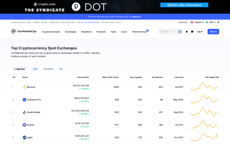Click the Yield Farming blue dot badge

pyautogui.click(x=147, y=30)
